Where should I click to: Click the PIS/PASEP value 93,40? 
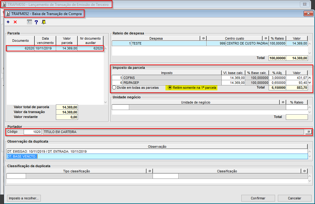[x=297, y=83]
